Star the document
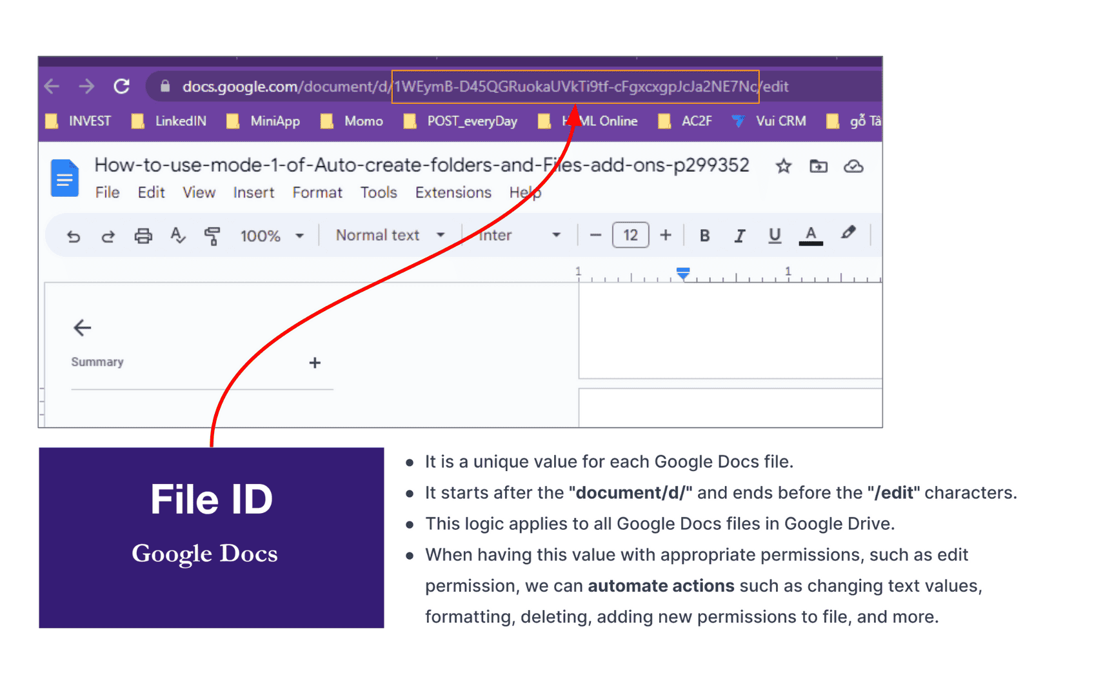1103x690 pixels. [x=783, y=166]
